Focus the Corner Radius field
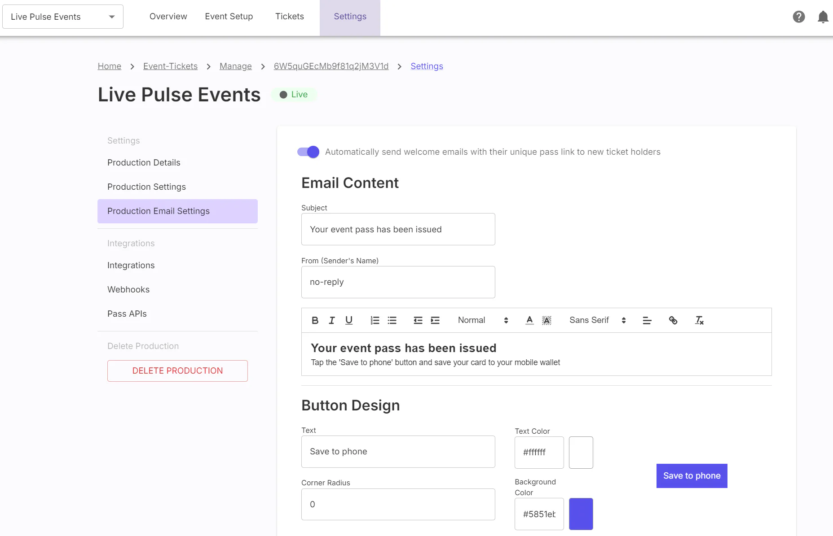 398,505
